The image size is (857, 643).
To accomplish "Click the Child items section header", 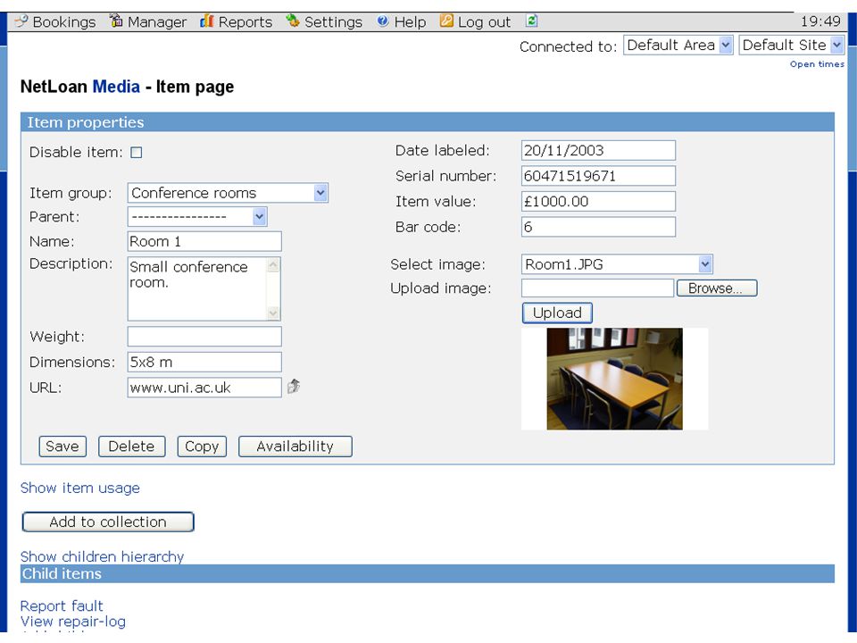I will point(428,573).
